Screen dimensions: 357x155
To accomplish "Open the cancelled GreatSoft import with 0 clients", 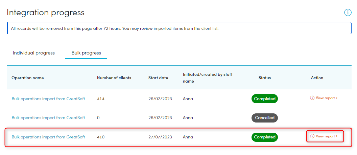I will (48, 118).
